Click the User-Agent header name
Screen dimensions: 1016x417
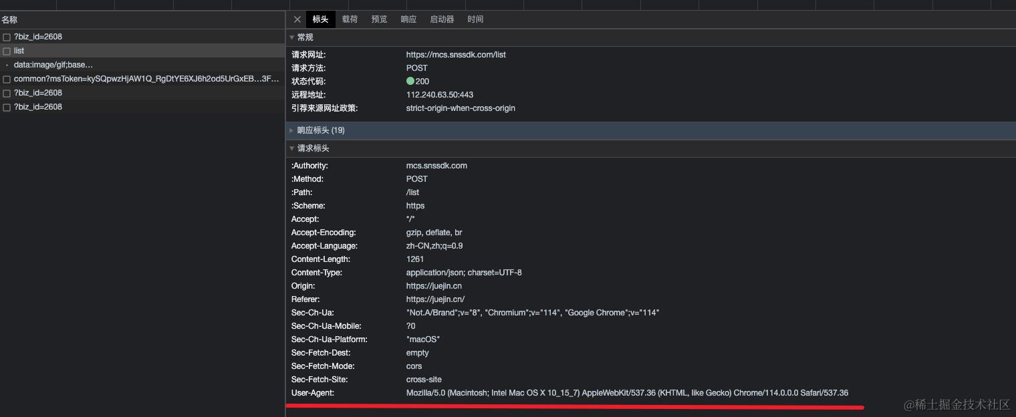[313, 393]
